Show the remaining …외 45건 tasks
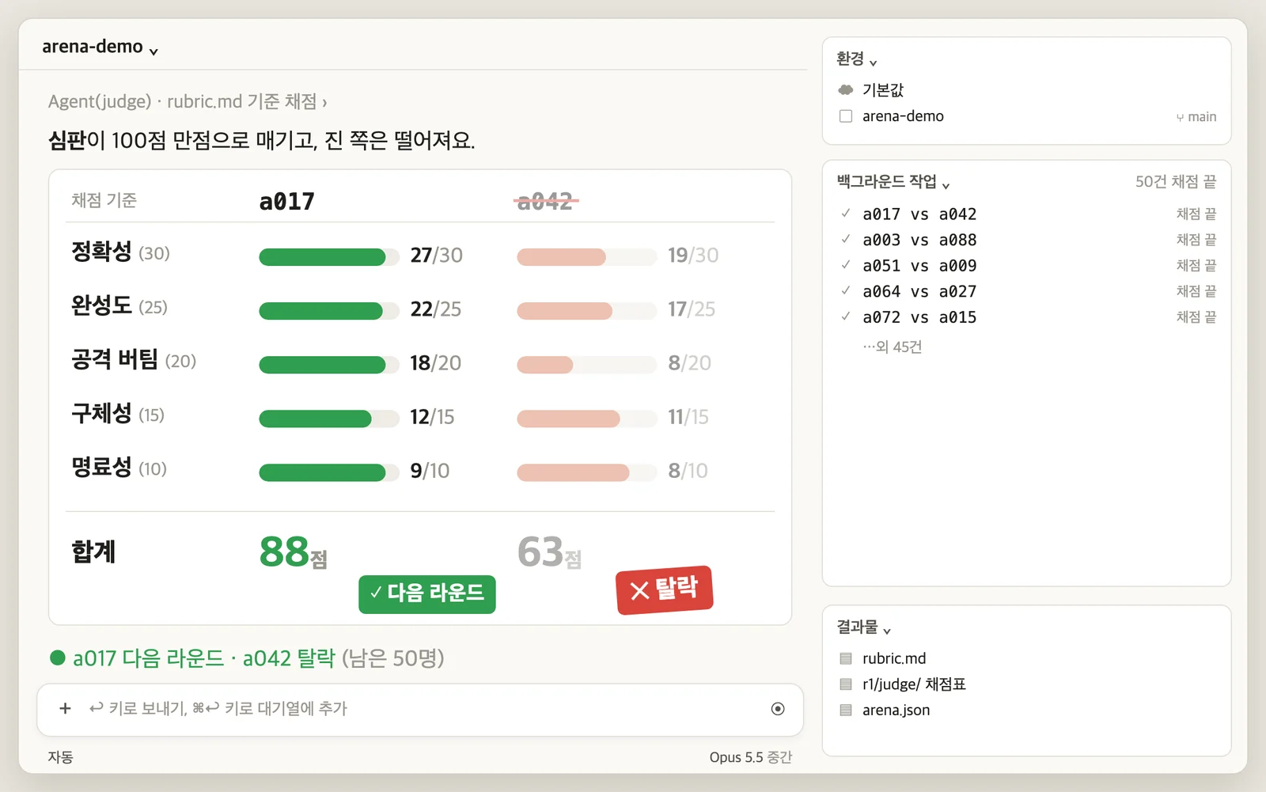The image size is (1266, 792). pyautogui.click(x=893, y=347)
